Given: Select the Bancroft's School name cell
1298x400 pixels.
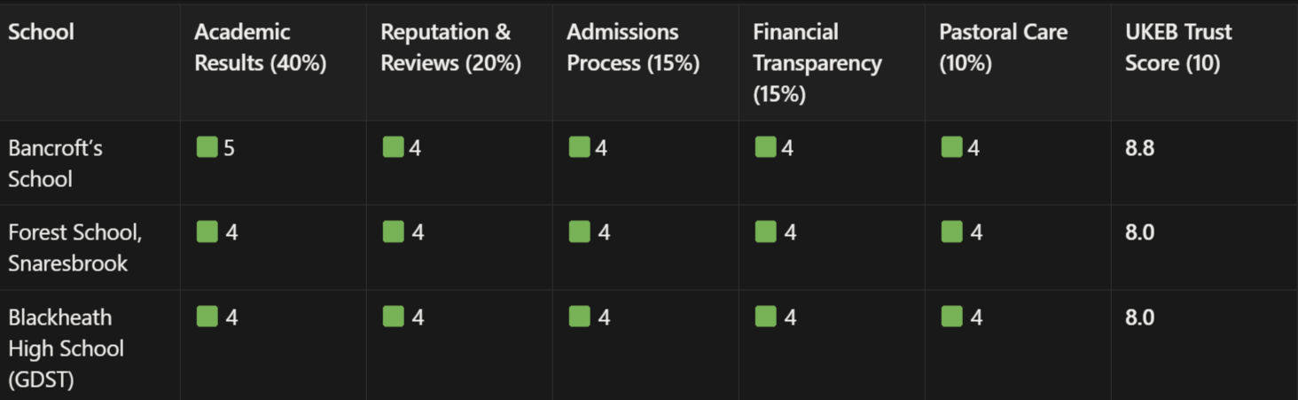Looking at the screenshot, I should [55, 163].
